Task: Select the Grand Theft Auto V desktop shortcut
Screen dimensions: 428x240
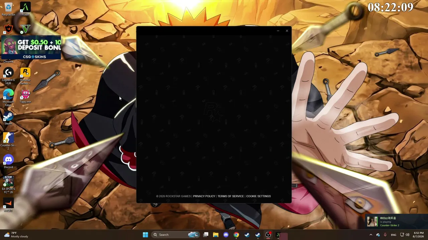Action: pos(25,29)
